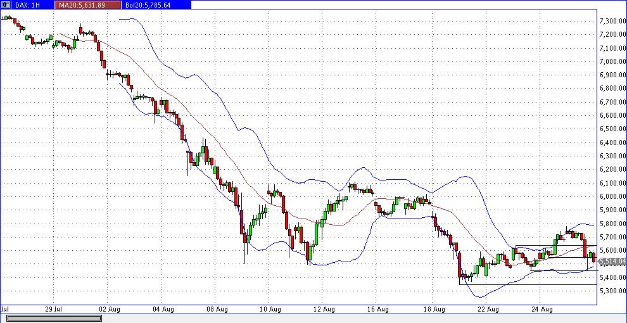Click the Bol20:5,785.64 indicator label
The image size is (627, 323).
click(155, 5)
